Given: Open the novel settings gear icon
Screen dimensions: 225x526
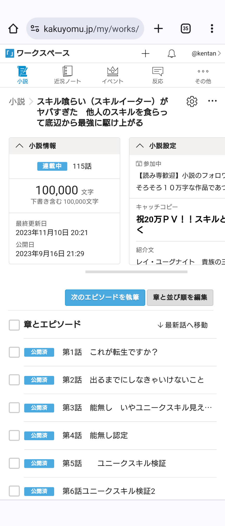Looking at the screenshot, I should [192, 101].
